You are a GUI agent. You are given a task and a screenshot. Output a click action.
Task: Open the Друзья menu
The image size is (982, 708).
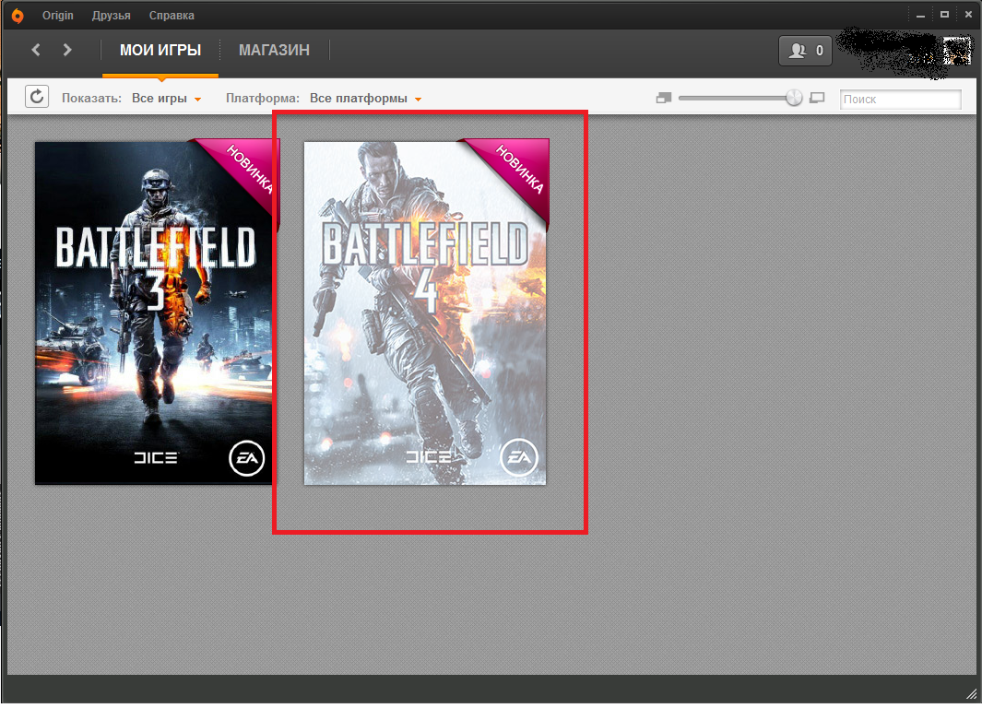(111, 16)
